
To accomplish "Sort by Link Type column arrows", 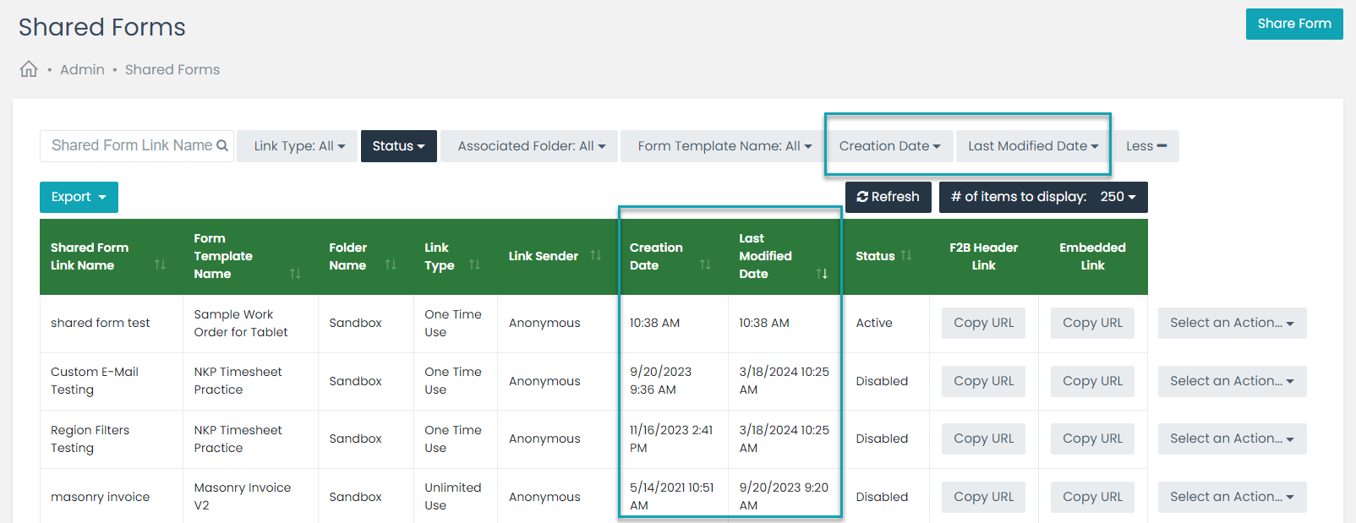I will click(474, 265).
